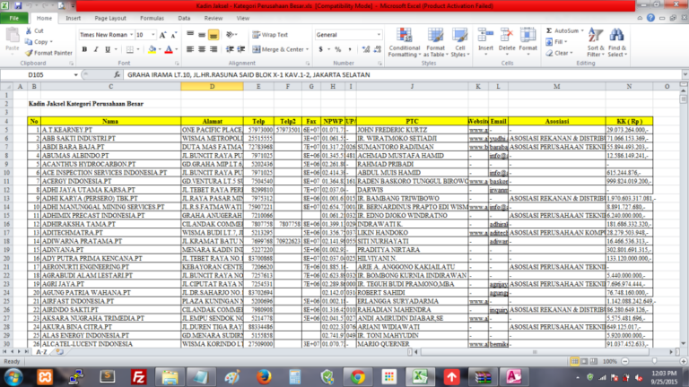This screenshot has height=387, width=689.
Task: Click the formula bar address text
Action: 249,74
